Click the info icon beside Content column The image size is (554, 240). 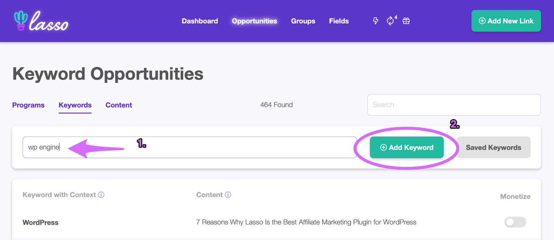click(x=228, y=195)
